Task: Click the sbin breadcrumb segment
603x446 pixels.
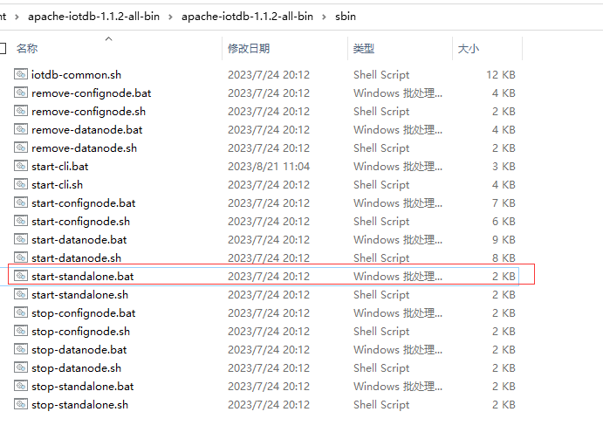Action: tap(346, 17)
